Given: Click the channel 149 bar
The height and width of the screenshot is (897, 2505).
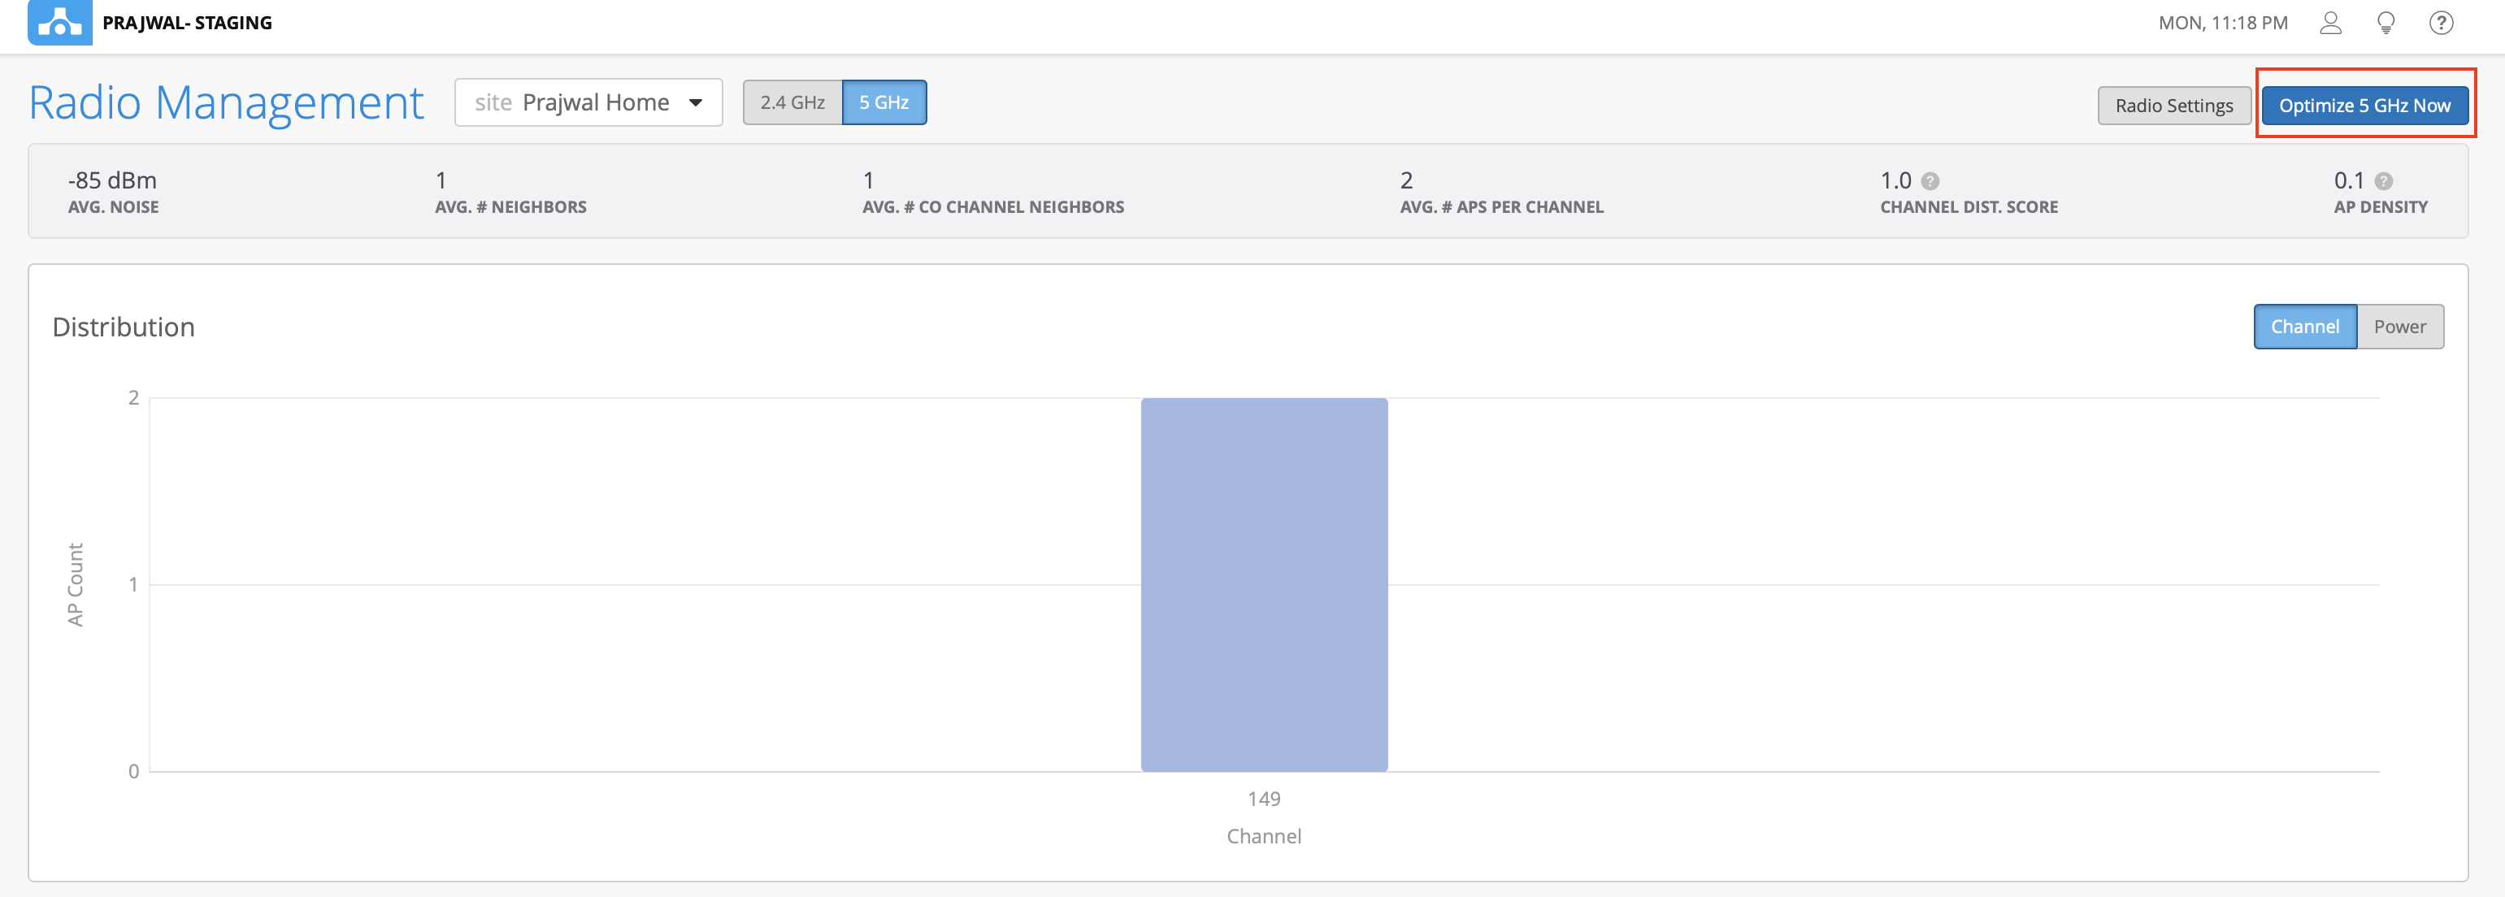Looking at the screenshot, I should click(x=1263, y=583).
